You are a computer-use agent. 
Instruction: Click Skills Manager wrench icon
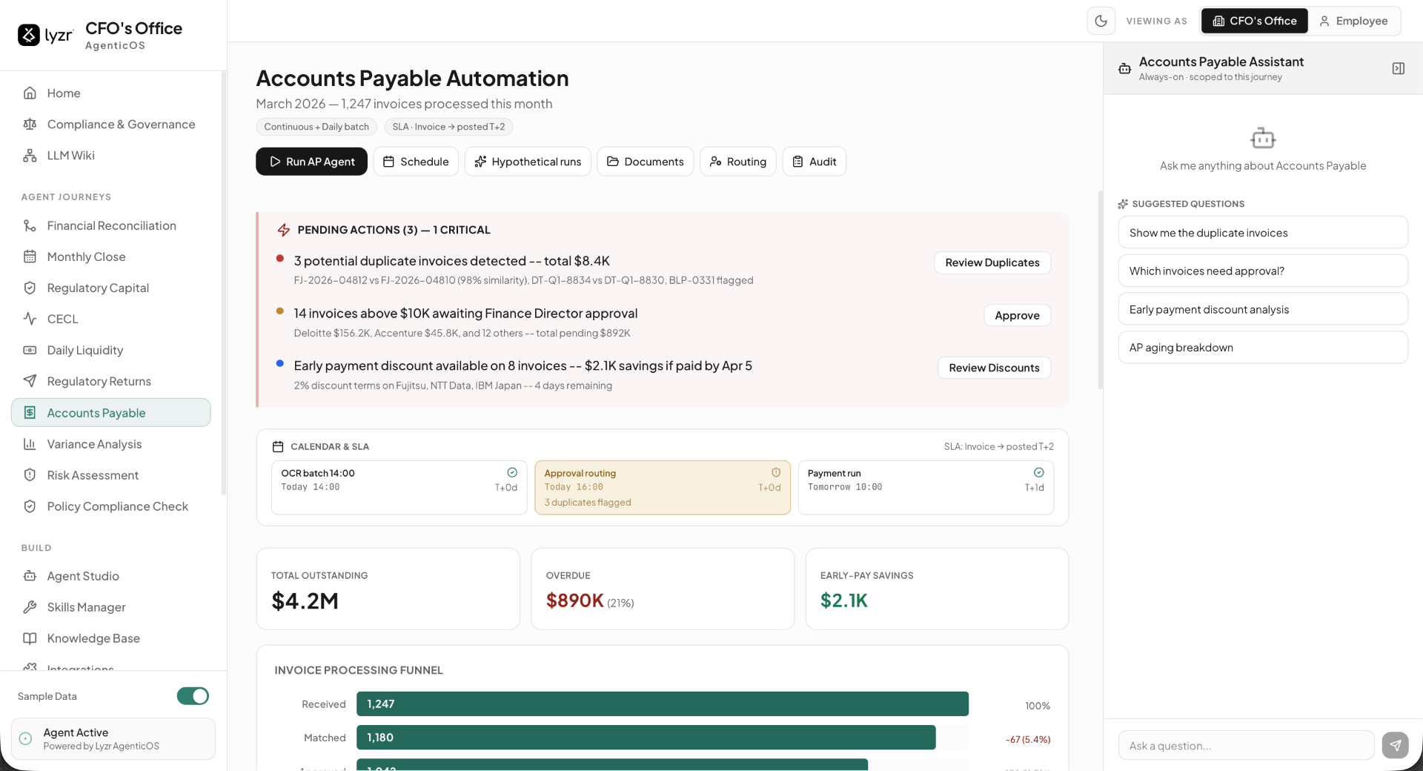[30, 607]
